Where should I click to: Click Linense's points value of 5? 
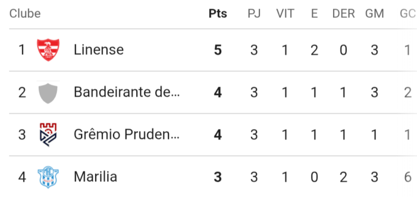218,50
